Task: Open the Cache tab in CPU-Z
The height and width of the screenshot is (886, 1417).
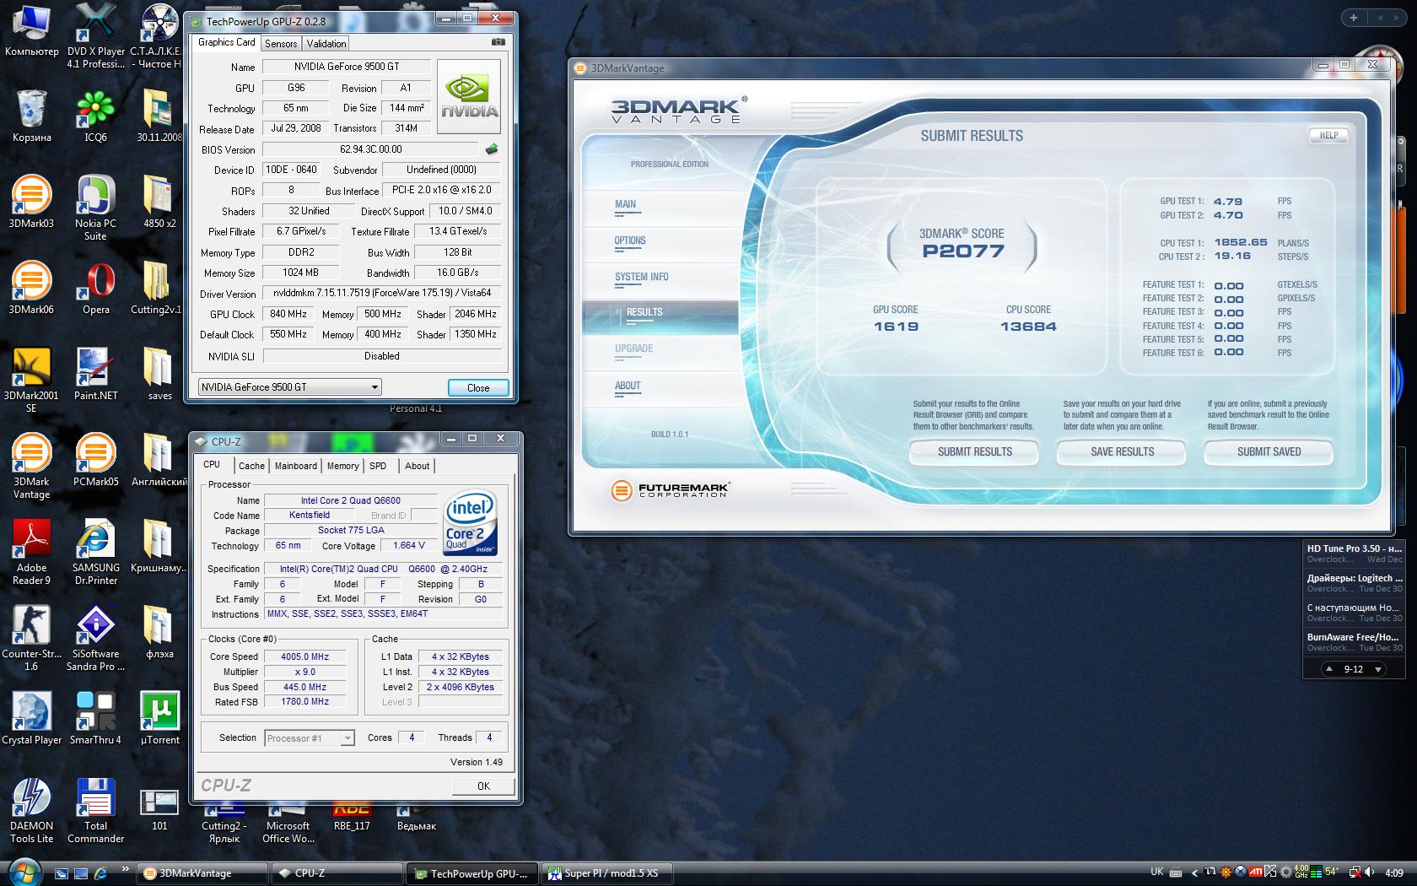Action: 251,466
